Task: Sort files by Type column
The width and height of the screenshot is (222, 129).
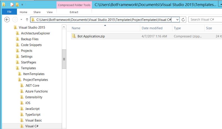Action: (177, 28)
